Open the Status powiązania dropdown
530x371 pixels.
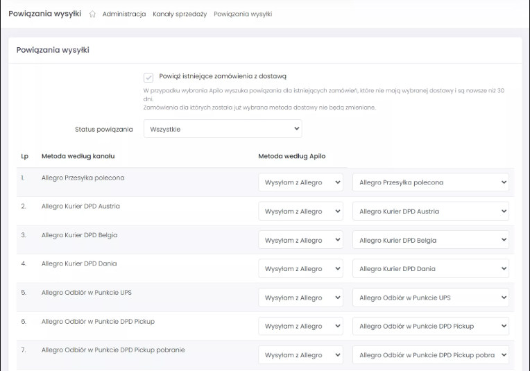point(223,129)
